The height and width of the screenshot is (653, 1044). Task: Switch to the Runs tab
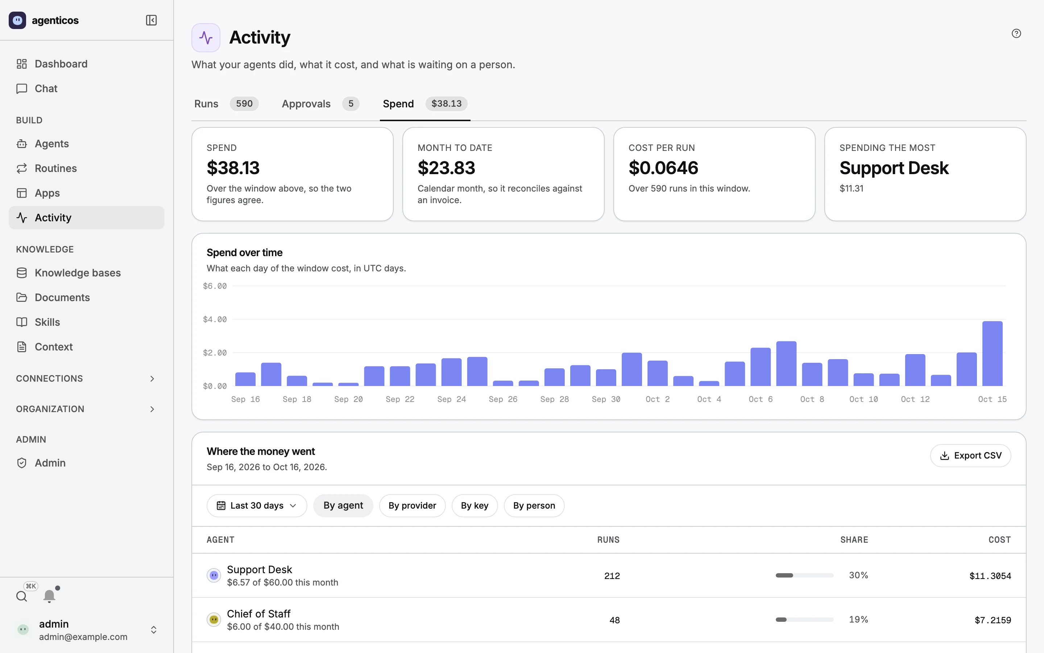226,104
